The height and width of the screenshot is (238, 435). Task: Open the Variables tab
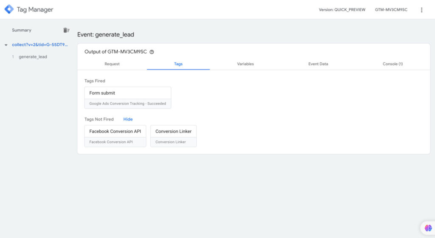pyautogui.click(x=245, y=64)
